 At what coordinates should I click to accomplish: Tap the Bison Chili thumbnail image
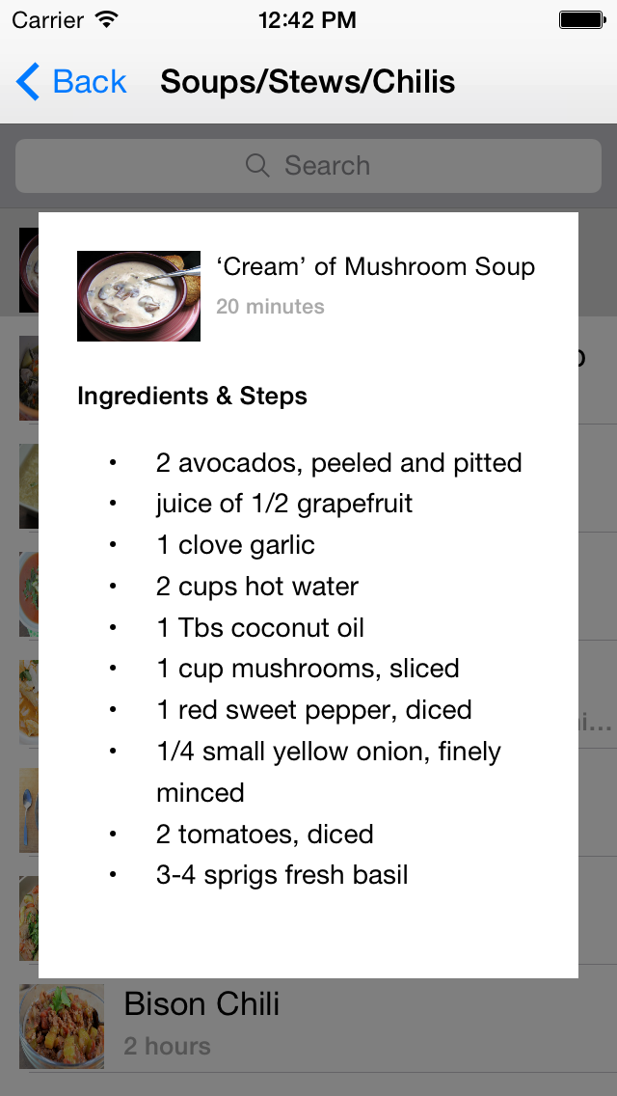62,1027
